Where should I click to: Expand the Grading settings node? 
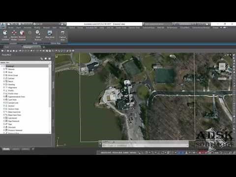[x=4, y=85]
